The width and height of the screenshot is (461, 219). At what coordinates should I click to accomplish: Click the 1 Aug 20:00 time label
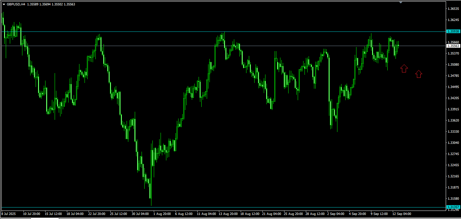162,214
